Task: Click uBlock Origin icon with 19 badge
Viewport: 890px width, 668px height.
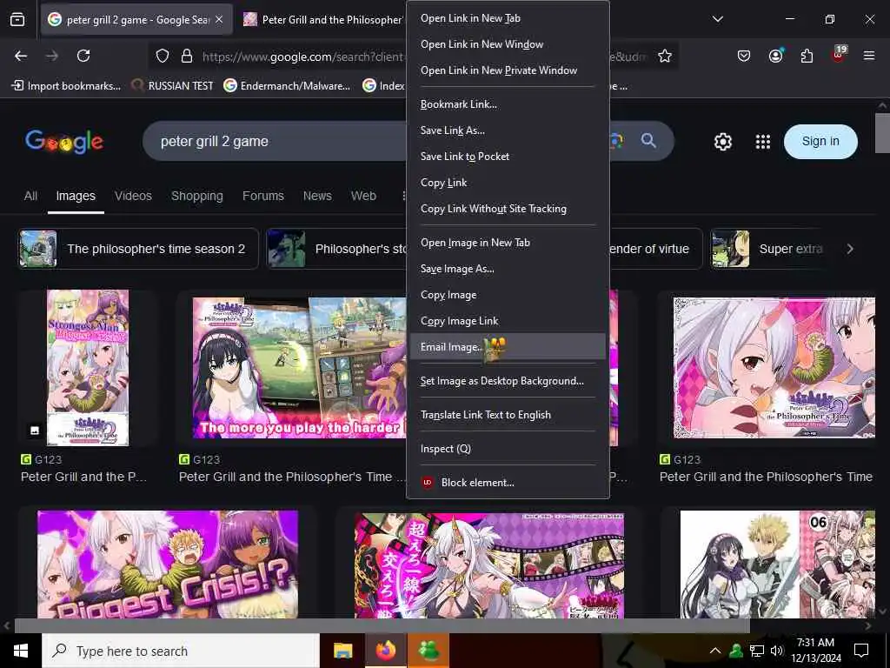Action: (x=839, y=54)
